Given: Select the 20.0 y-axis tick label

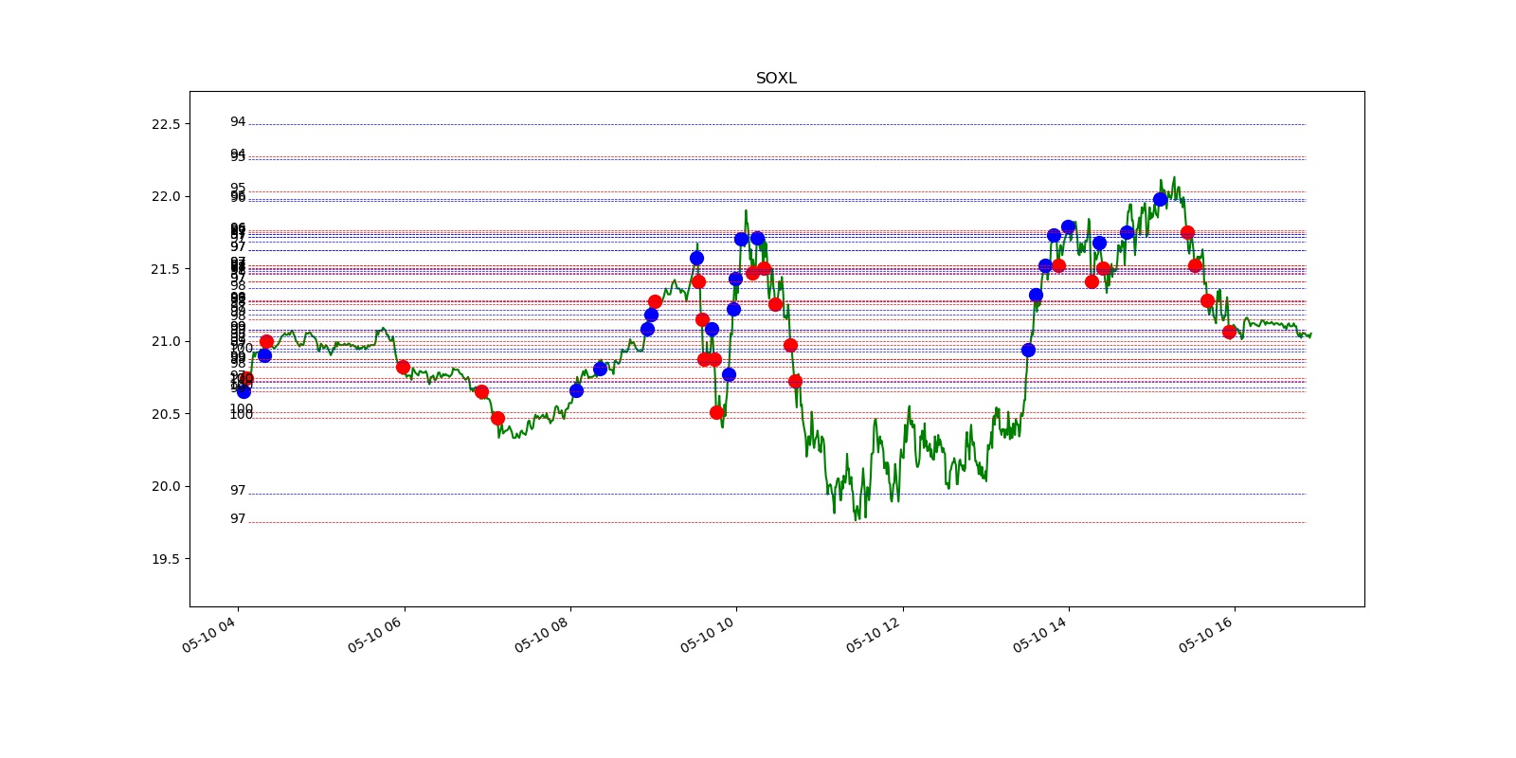Looking at the screenshot, I should click(165, 487).
